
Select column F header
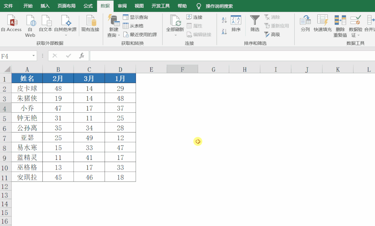182,69
